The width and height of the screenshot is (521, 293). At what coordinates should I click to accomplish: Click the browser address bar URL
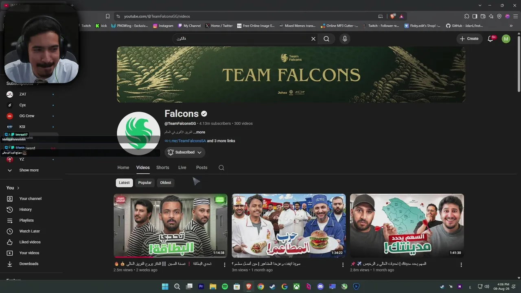click(157, 16)
